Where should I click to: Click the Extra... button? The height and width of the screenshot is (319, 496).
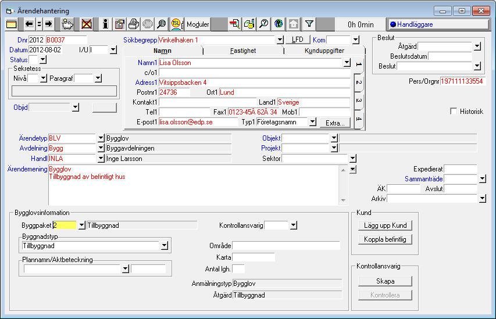point(335,123)
